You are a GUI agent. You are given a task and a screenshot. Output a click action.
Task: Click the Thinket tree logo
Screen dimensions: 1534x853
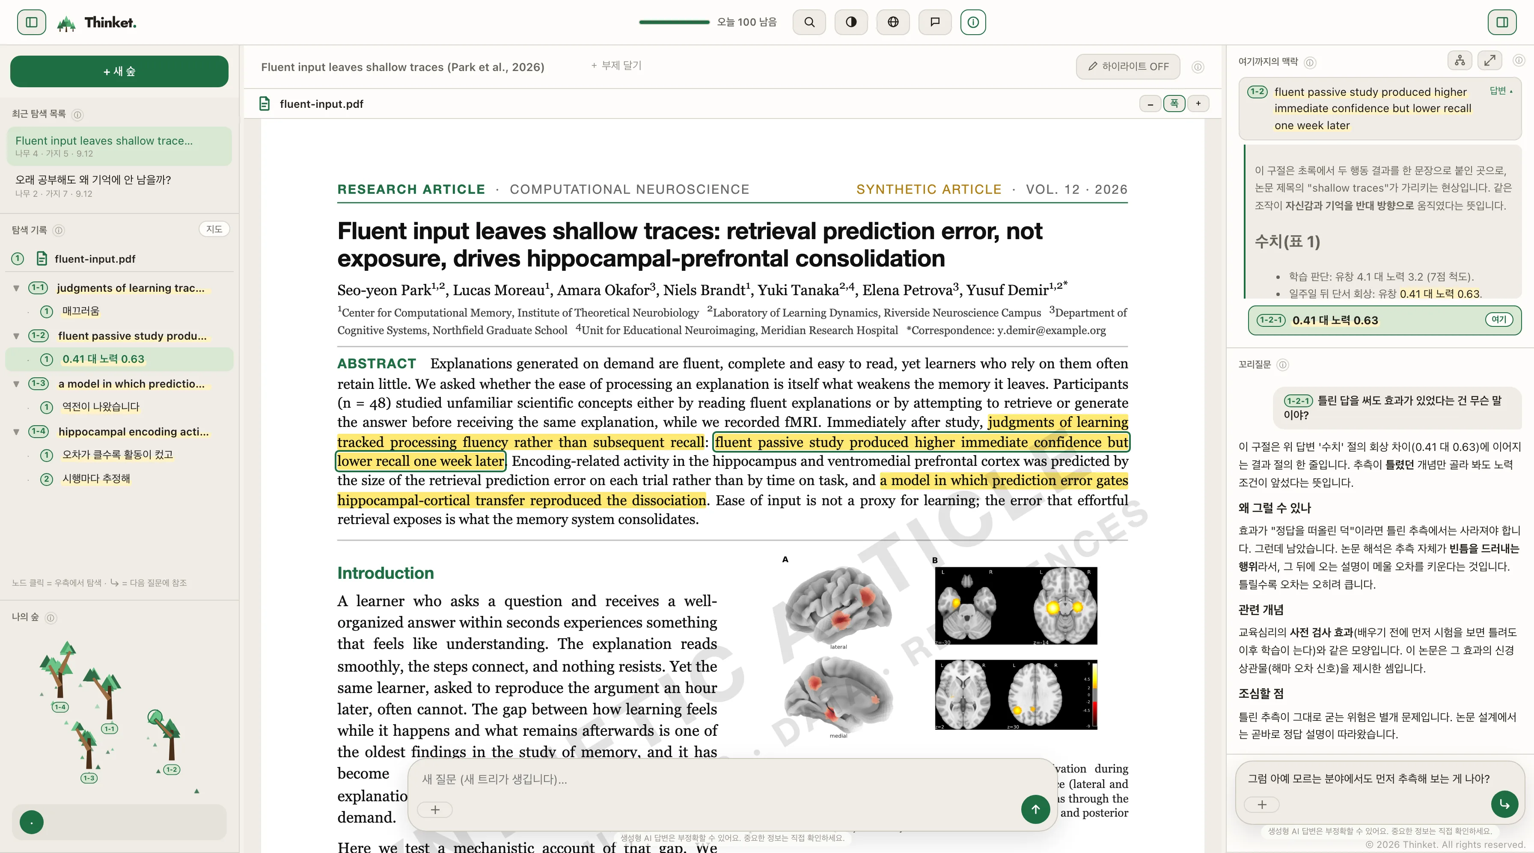pyautogui.click(x=66, y=23)
